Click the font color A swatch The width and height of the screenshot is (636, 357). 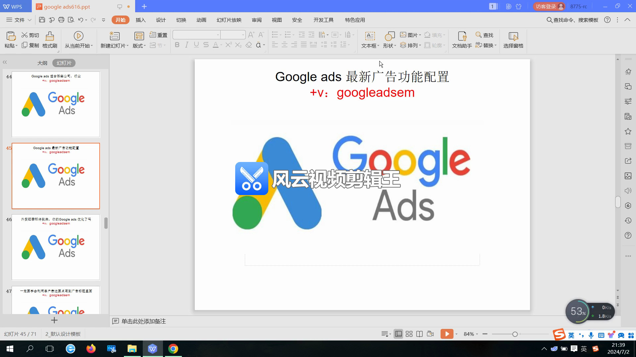tap(215, 45)
